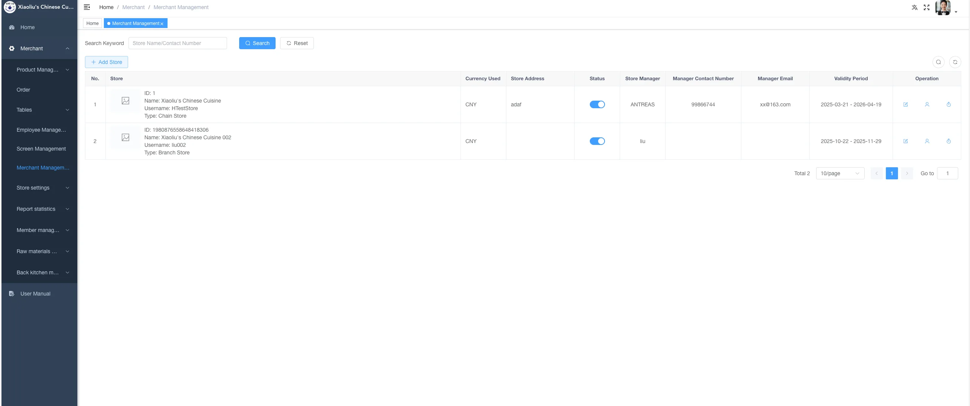Open the 10/page size dropdown
The image size is (970, 406).
tap(840, 173)
